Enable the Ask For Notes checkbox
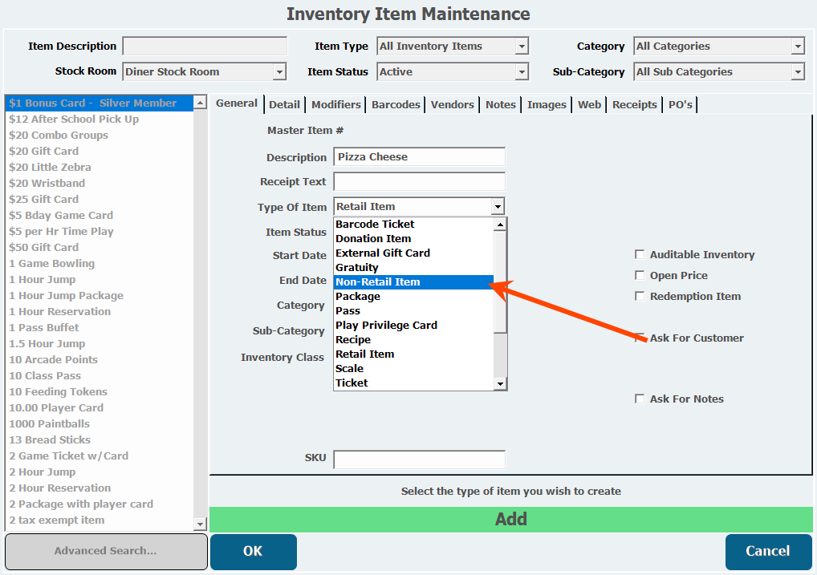Image resolution: width=817 pixels, height=575 pixels. pyautogui.click(x=640, y=399)
